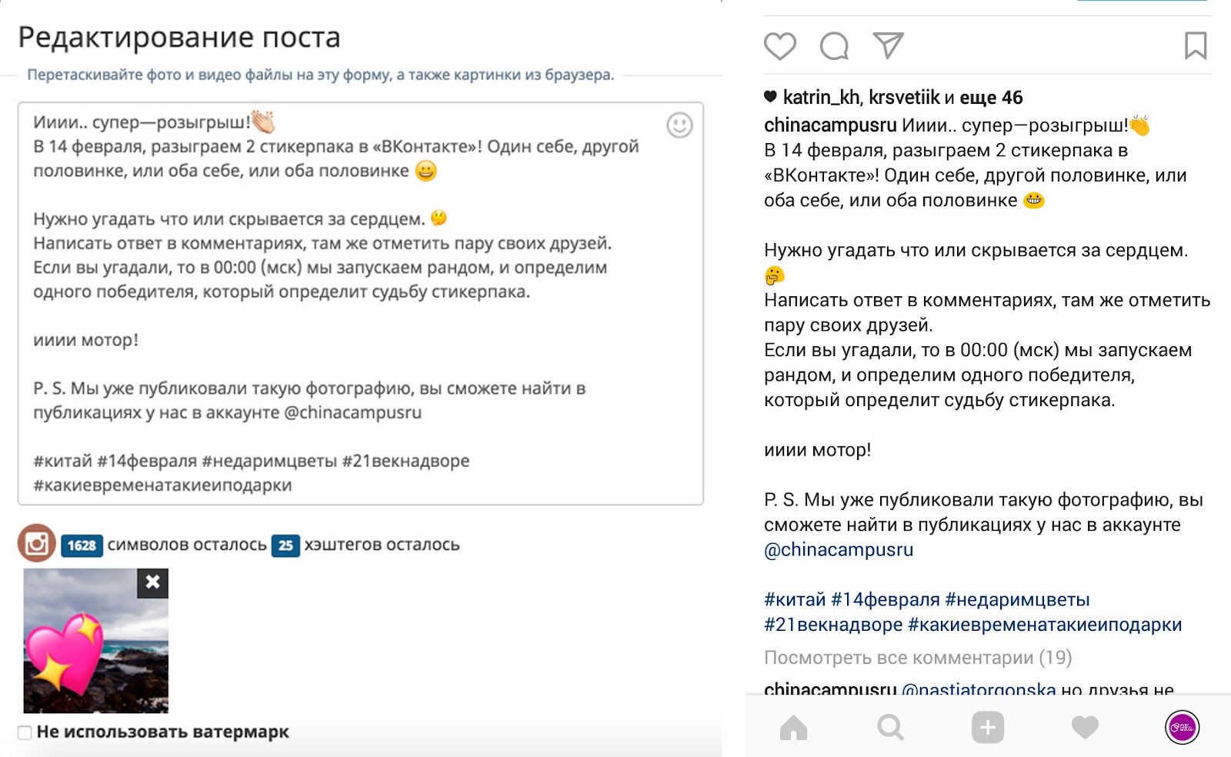Click the Instagram network icon under the editor
This screenshot has height=757, width=1231.
36,544
